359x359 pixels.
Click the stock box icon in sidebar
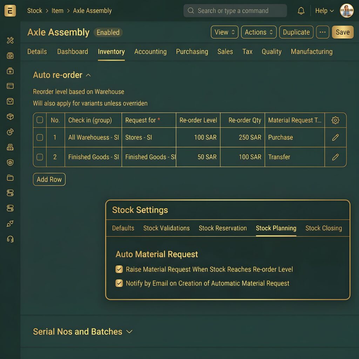10,117
